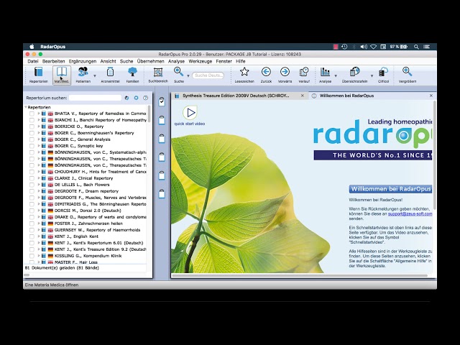Open Suche dropdown arrow
The height and width of the screenshot is (345, 460).
pos(188,75)
